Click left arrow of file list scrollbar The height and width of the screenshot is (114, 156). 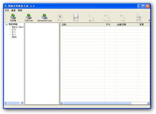coord(62,103)
